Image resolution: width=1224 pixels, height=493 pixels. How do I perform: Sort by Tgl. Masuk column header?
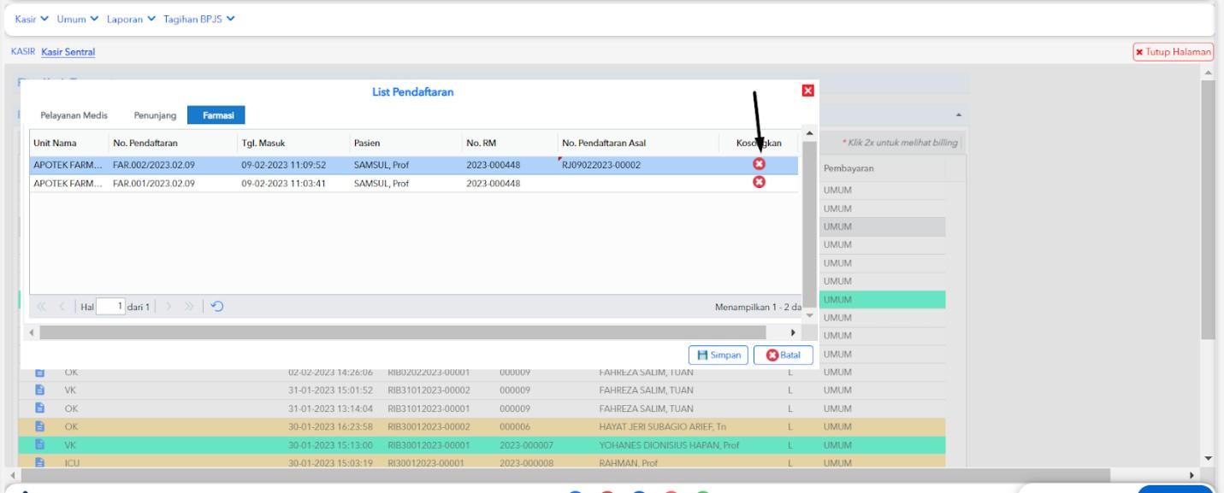click(x=293, y=143)
